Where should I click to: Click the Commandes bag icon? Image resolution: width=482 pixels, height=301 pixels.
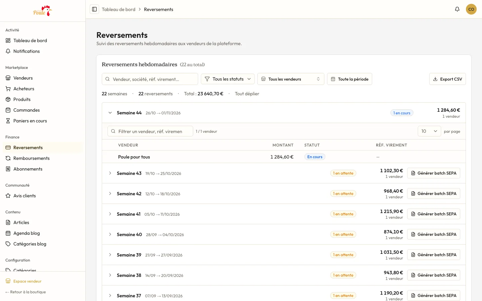(x=8, y=110)
